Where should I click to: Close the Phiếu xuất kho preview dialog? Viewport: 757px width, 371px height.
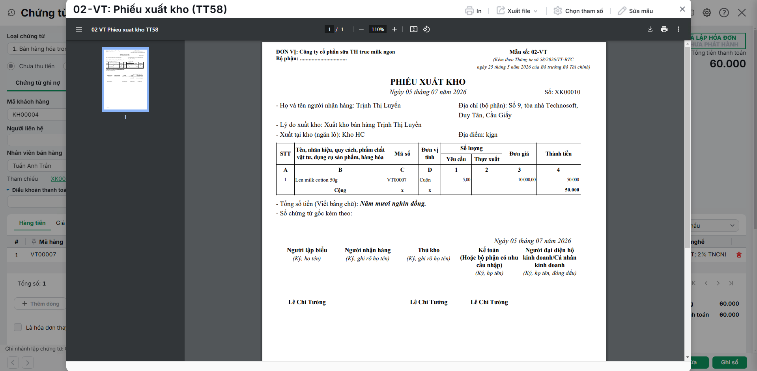[682, 9]
